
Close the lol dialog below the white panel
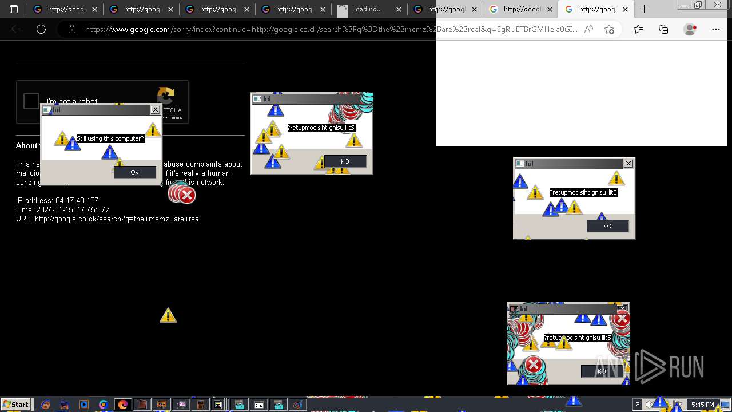[x=628, y=164]
